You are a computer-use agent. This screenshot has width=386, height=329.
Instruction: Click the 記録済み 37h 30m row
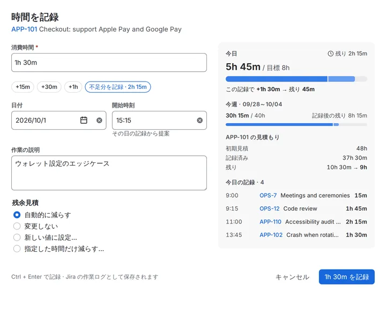[296, 158]
